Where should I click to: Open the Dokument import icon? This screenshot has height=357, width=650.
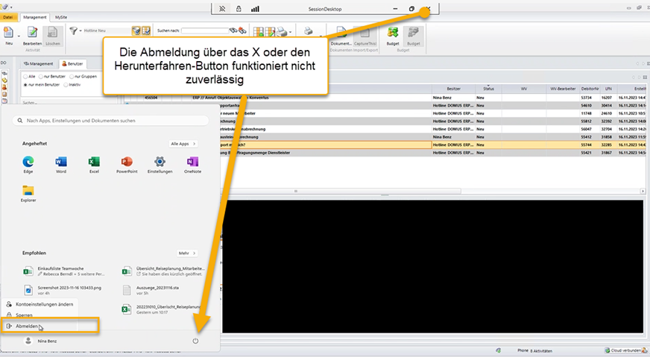pyautogui.click(x=341, y=32)
